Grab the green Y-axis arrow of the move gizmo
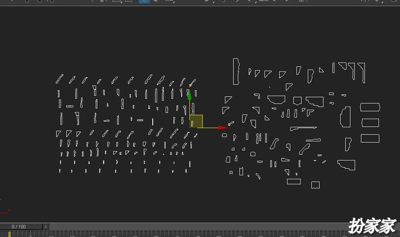The width and height of the screenshot is (400, 237). [x=189, y=94]
